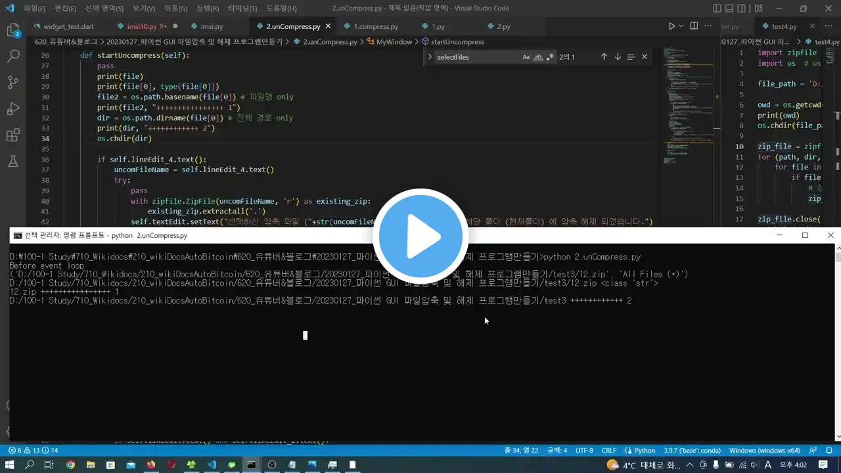Screen dimensions: 841x473
Task: Split the editor to the right
Action: tap(694, 26)
